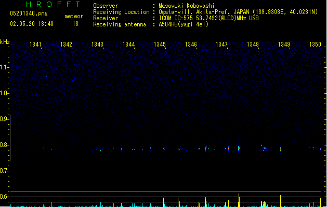Screen dimensions: 327x207
Task: Click the 0.9 kHz axis label
Action: (x=4, y=119)
